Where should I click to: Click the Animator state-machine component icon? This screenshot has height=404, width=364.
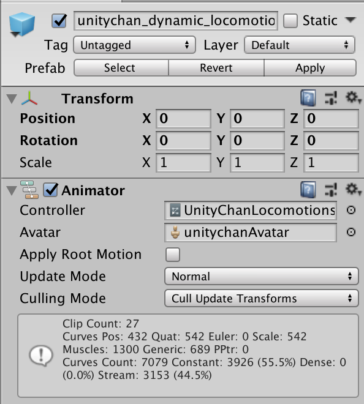tap(29, 190)
